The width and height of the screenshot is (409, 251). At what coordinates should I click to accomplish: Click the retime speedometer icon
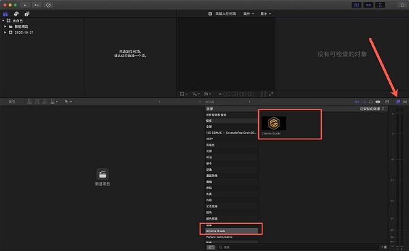[x=206, y=94]
